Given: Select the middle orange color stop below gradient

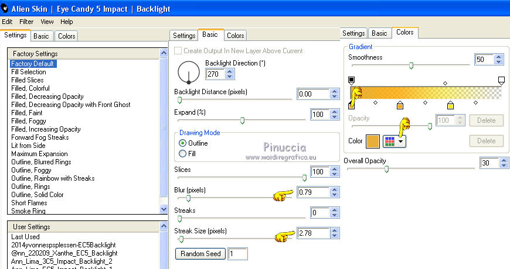Looking at the screenshot, I should (400, 105).
